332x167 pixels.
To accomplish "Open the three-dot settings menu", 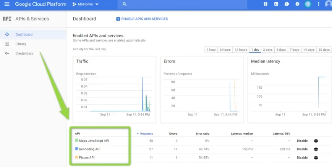I will (319, 4).
